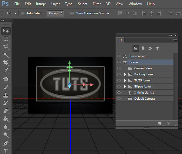Expand the TUTS_Layer tree item
This screenshot has width=182, height=154.
coord(125,80)
